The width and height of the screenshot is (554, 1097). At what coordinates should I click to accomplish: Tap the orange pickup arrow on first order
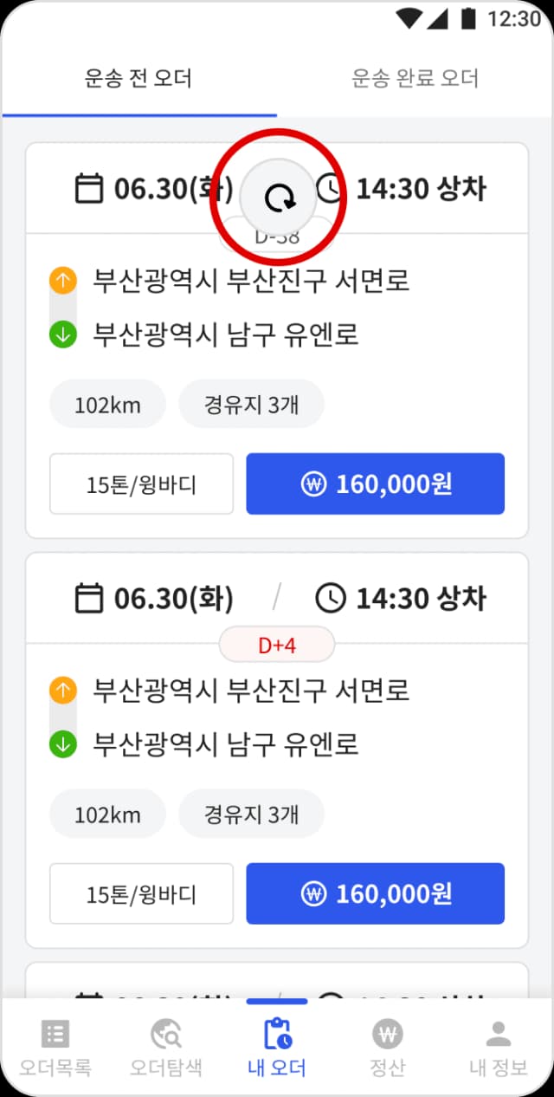[62, 278]
